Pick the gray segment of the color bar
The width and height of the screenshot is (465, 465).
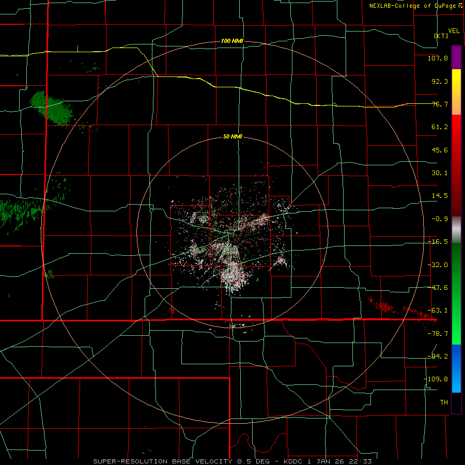pyautogui.click(x=456, y=229)
